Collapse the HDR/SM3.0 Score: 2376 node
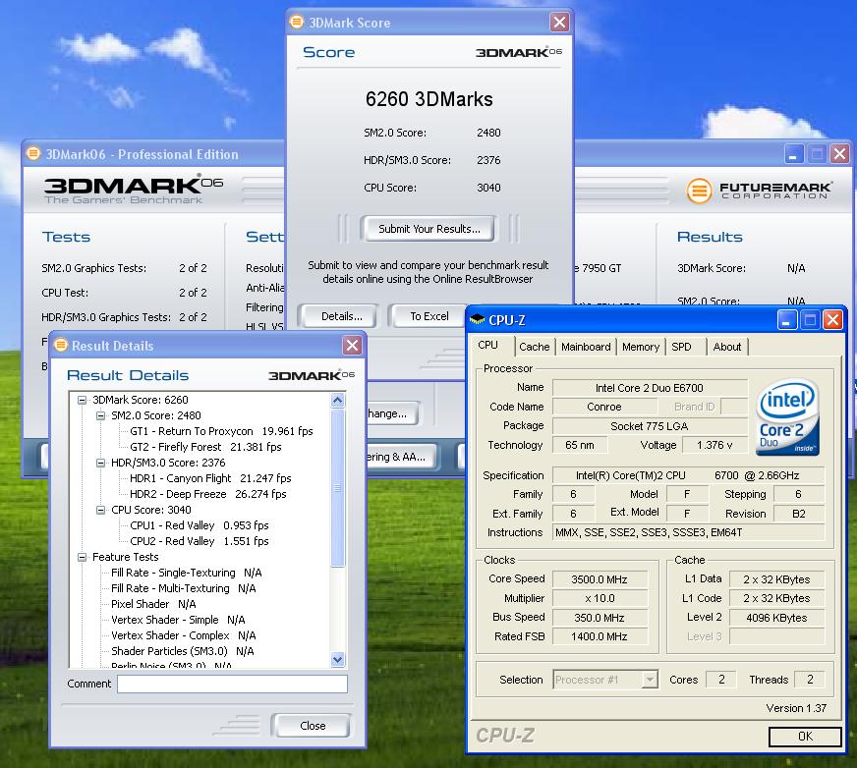857x768 pixels. coord(100,463)
